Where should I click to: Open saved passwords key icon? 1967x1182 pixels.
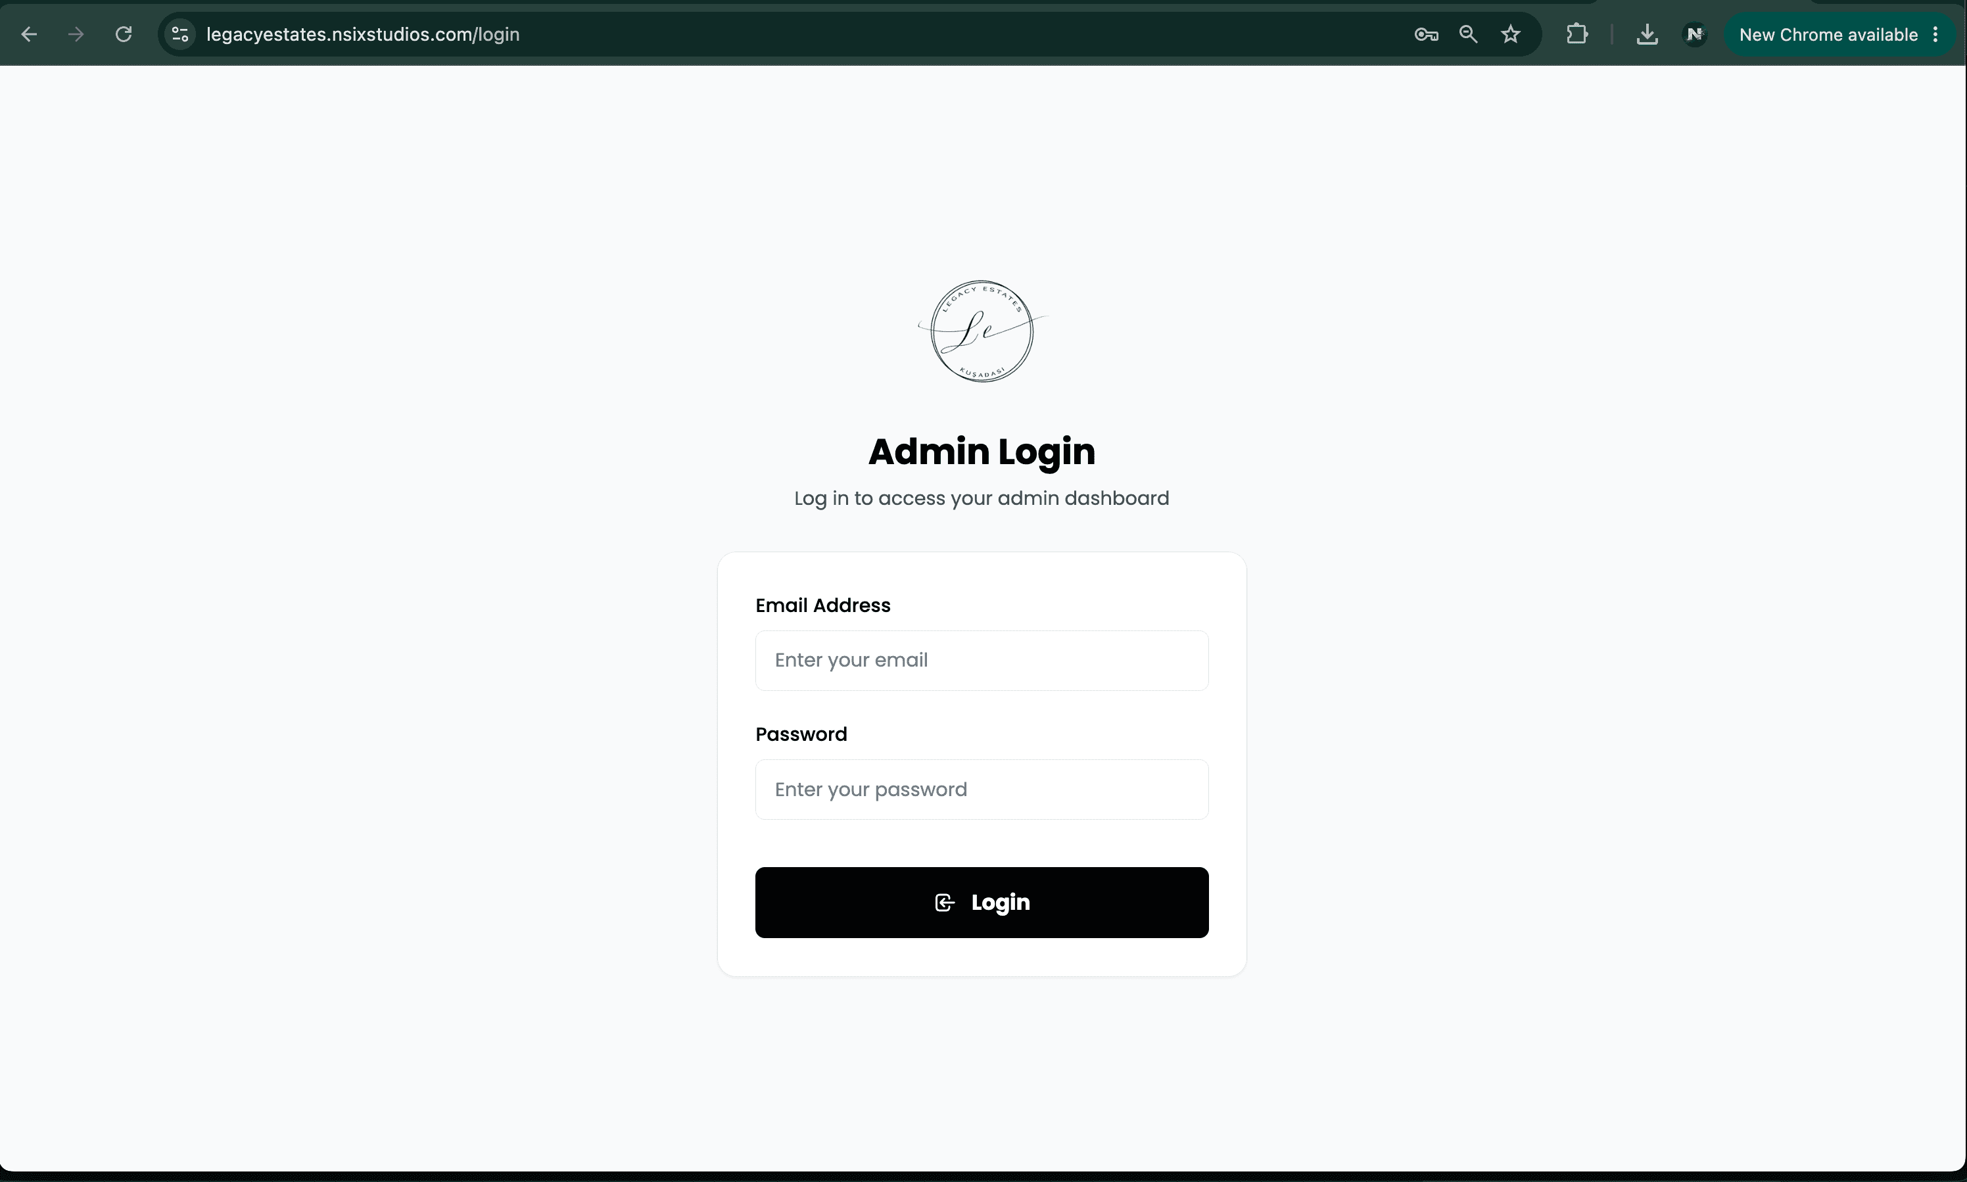tap(1425, 34)
